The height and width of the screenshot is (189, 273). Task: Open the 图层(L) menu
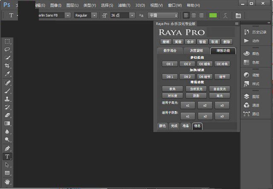pyautogui.click(x=73, y=5)
